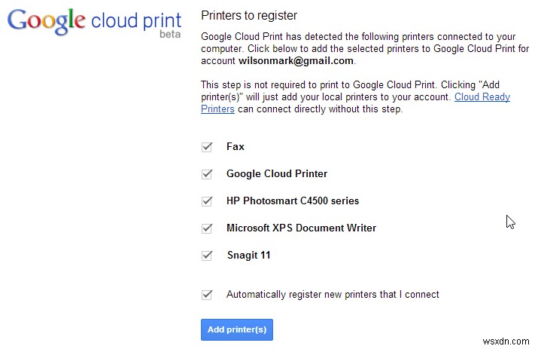Click the Automatically register new printers label
Screen dimensions: 538x349
point(333,294)
